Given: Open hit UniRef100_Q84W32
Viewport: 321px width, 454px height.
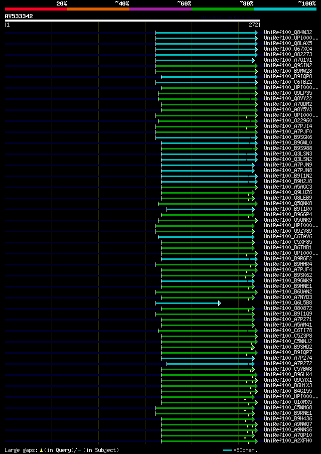Looking at the screenshot, I should click(288, 32).
